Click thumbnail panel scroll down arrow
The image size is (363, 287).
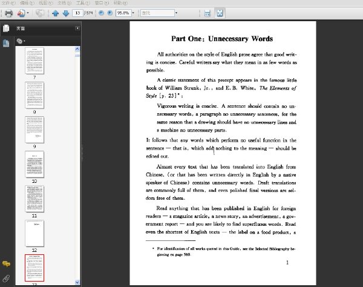77,282
